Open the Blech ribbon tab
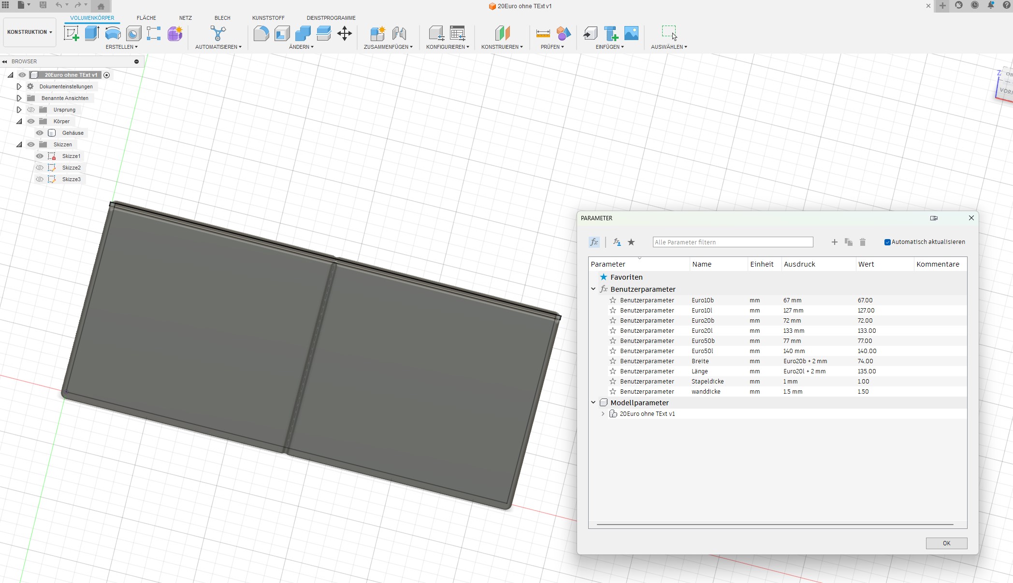The height and width of the screenshot is (583, 1013). pos(222,18)
